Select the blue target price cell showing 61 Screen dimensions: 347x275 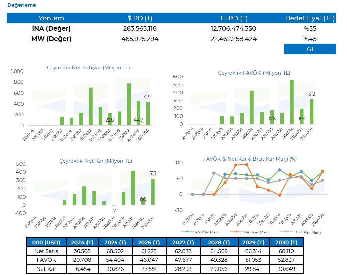tap(310, 49)
